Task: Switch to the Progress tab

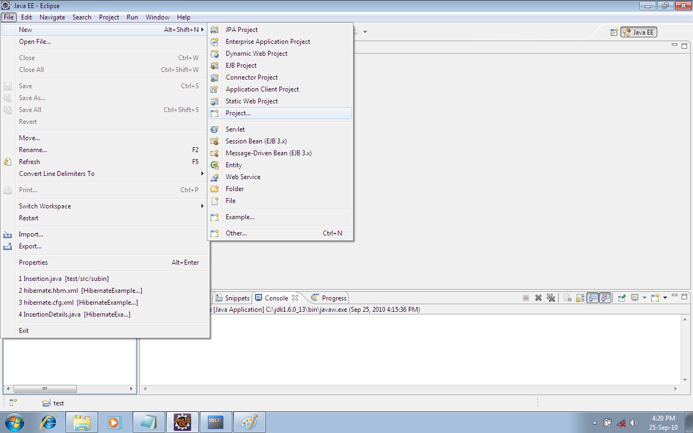Action: tap(332, 297)
